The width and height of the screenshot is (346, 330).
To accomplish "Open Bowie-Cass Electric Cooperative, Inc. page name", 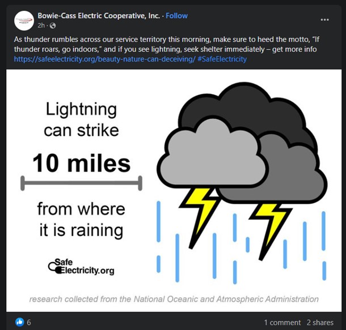I will pos(99,16).
